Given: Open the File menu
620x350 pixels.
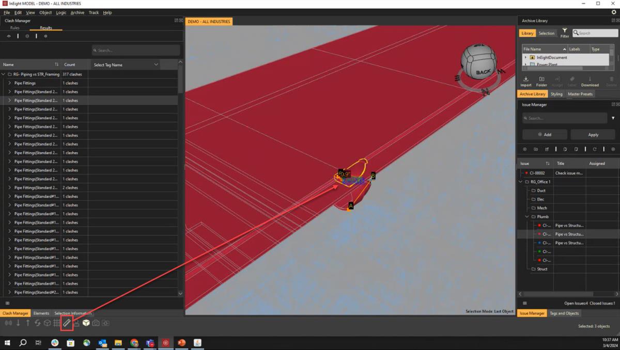Looking at the screenshot, I should coord(7,12).
